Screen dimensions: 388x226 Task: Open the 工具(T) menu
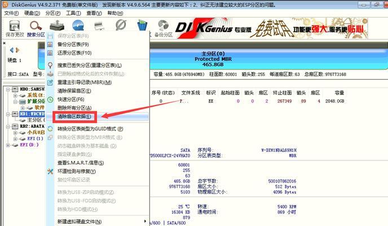coord(73,13)
